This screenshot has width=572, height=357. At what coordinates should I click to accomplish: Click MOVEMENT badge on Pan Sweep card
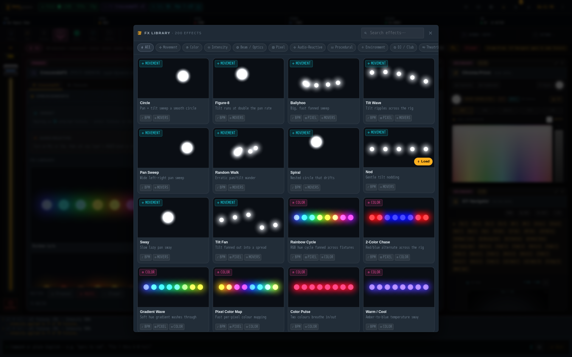coord(151,133)
